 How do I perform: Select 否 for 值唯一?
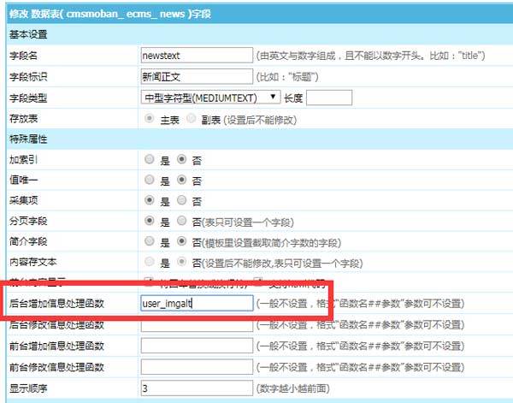(x=181, y=180)
